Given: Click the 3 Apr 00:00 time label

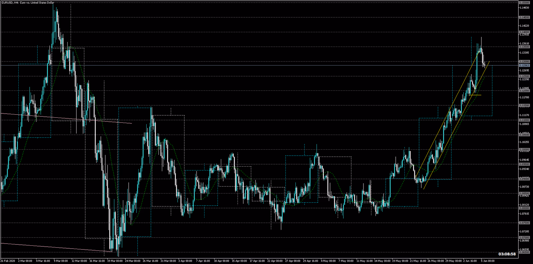Looking at the screenshot, I should pyautogui.click(x=186, y=261).
